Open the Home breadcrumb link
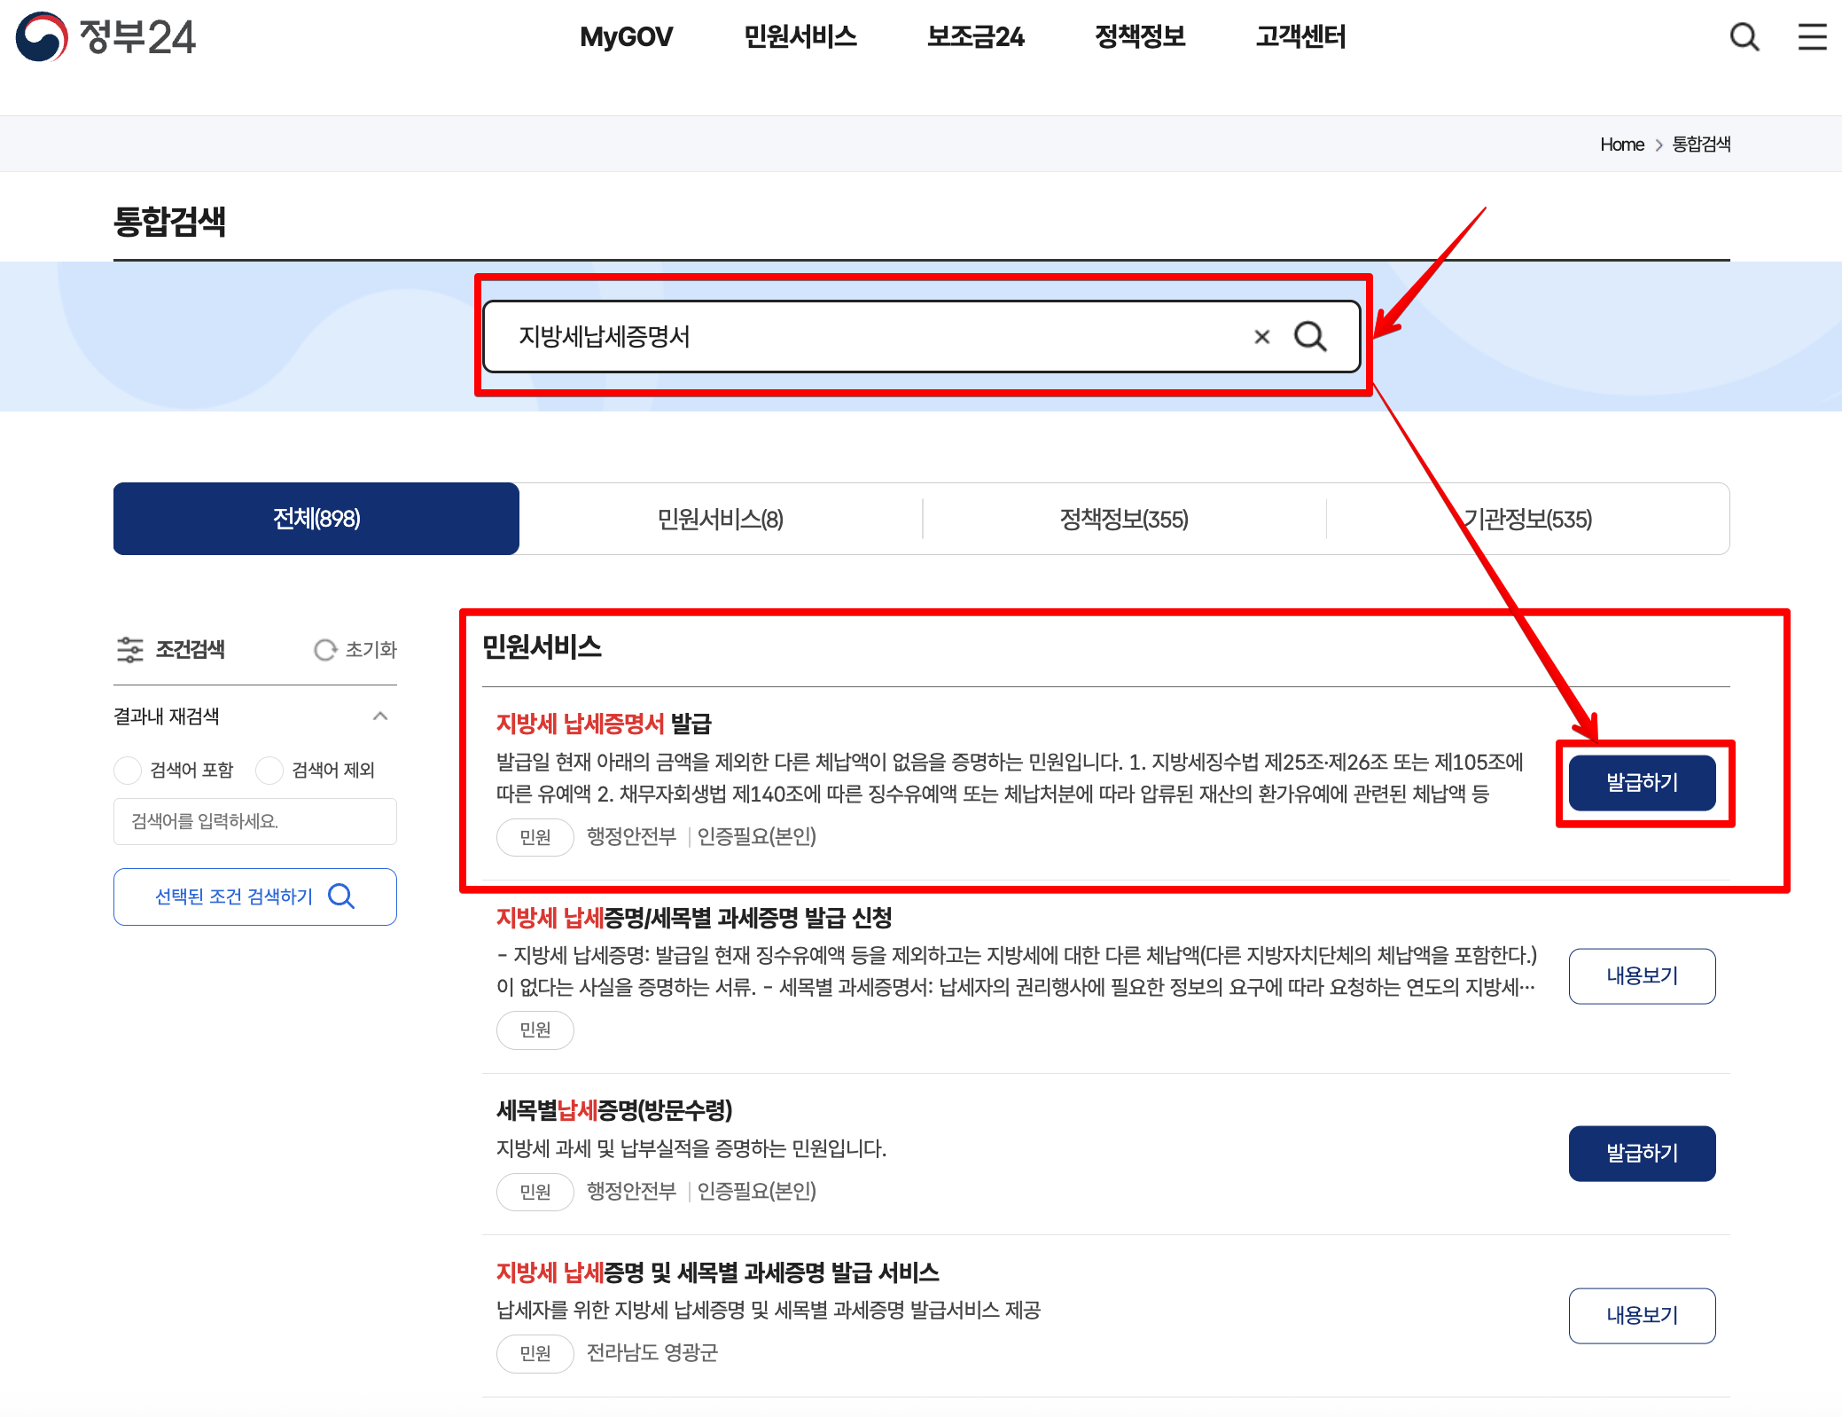Image resolution: width=1842 pixels, height=1417 pixels. click(1621, 144)
